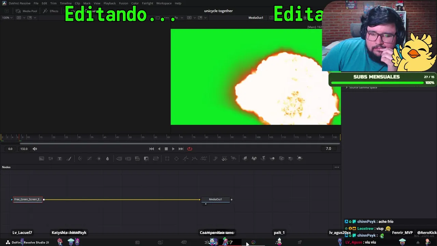Click frame 60 on the time ruler
The height and width of the screenshot is (246, 437).
tap(156, 137)
